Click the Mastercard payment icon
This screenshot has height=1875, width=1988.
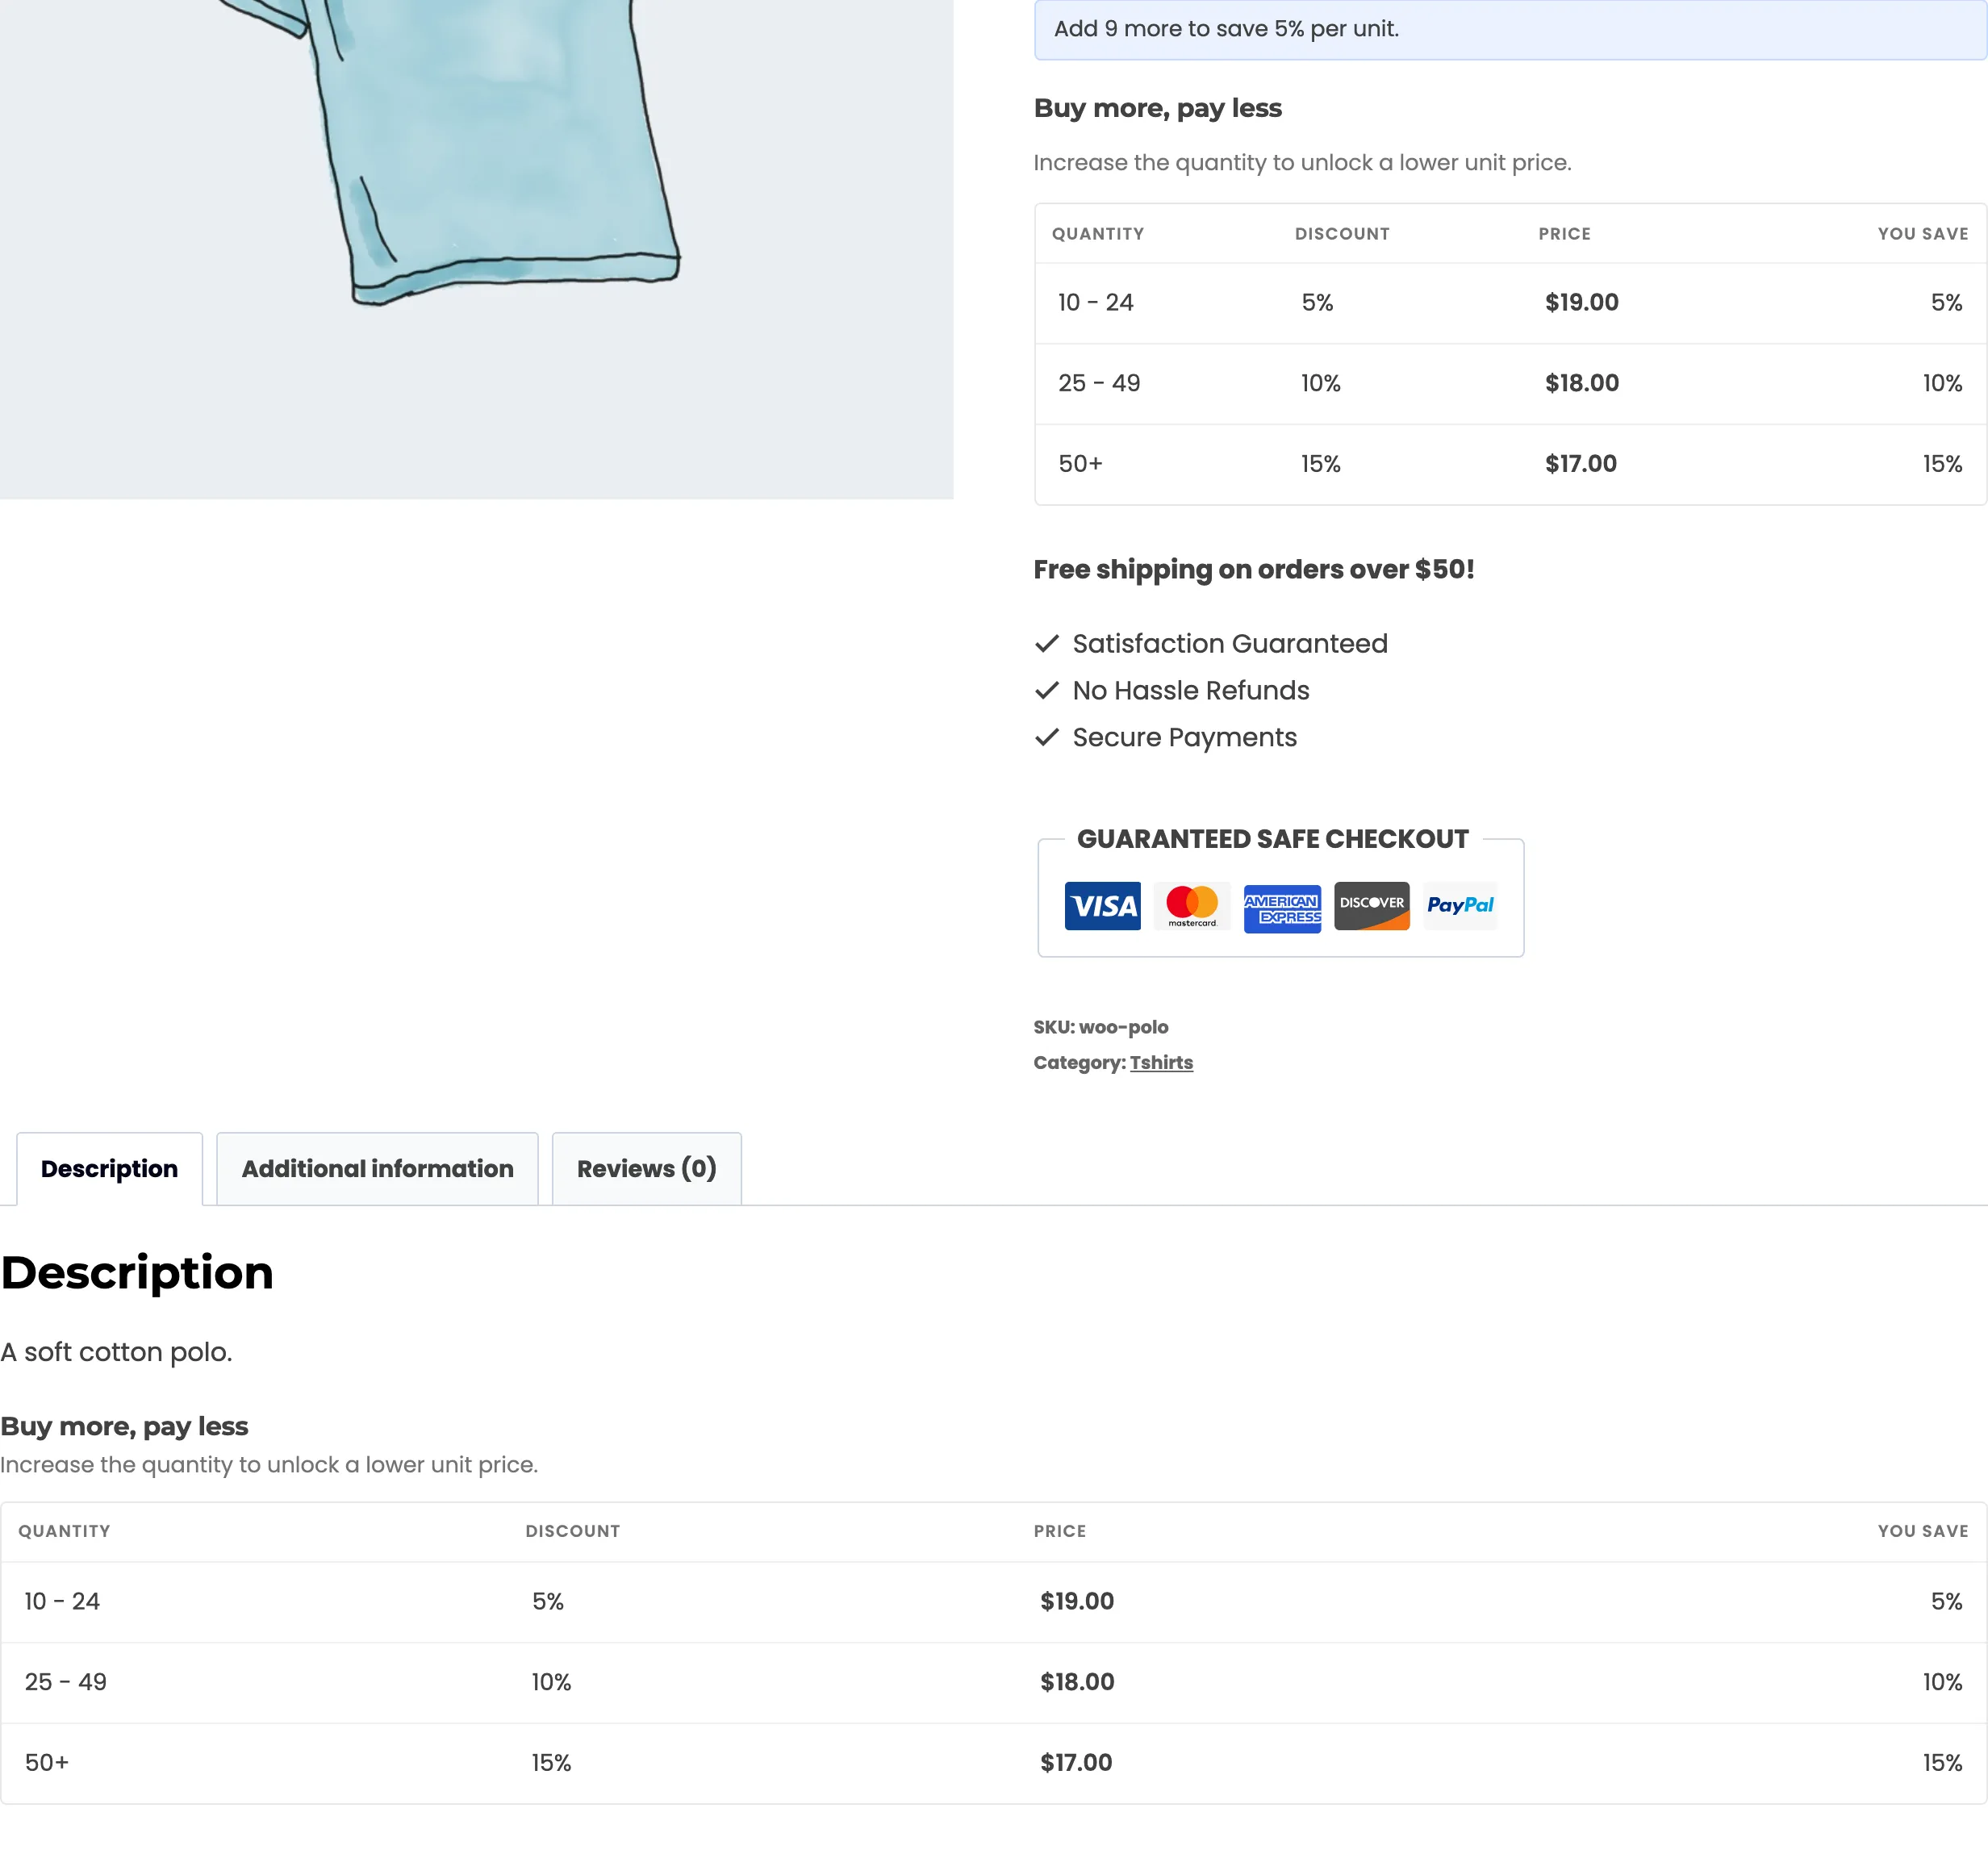pos(1192,906)
